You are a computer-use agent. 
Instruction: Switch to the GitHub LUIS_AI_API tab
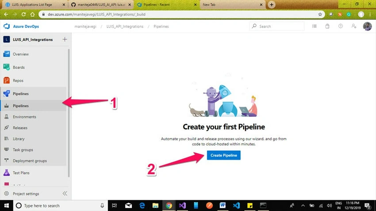coord(101,4)
